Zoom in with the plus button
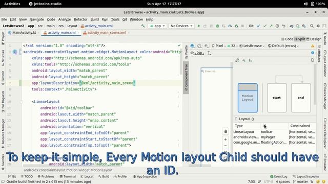The height and width of the screenshot is (184, 328). point(225,139)
